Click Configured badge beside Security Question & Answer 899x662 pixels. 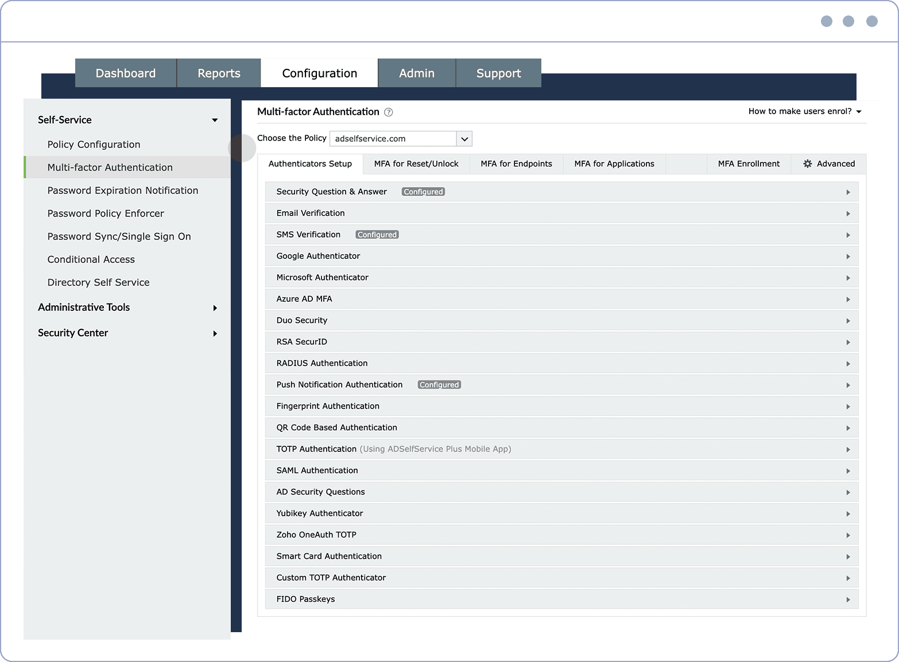coord(423,192)
